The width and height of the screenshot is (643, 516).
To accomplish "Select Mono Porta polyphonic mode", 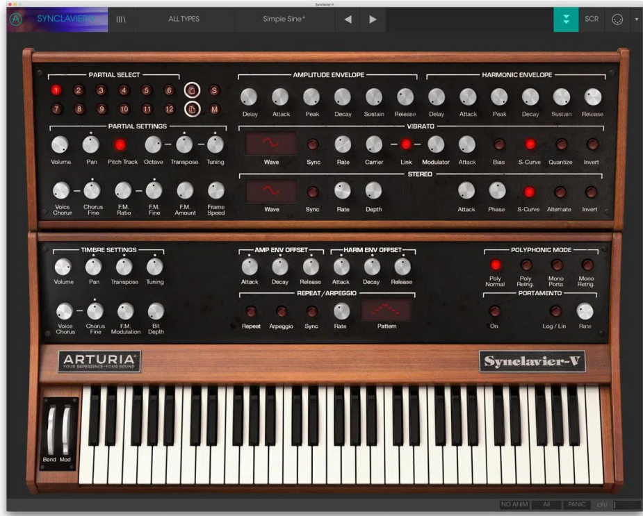I will pyautogui.click(x=557, y=265).
